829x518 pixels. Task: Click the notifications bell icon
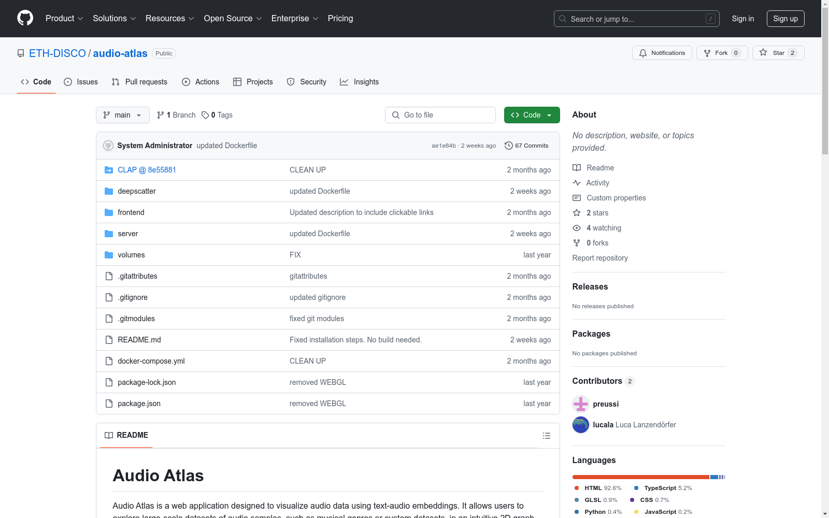tap(643, 53)
